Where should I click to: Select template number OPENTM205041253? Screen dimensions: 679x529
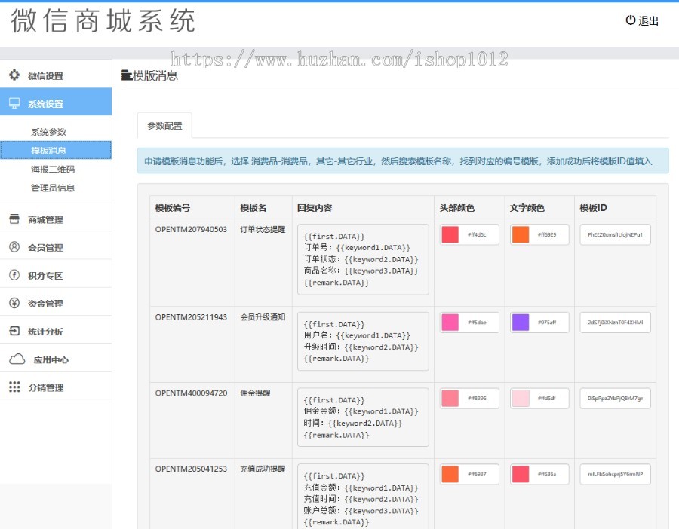191,469
